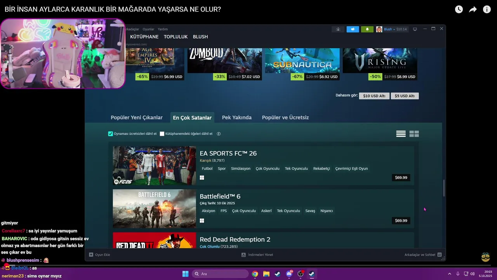Image resolution: width=497 pixels, height=280 pixels.
Task: Open Yardım menu
Action: [163, 29]
